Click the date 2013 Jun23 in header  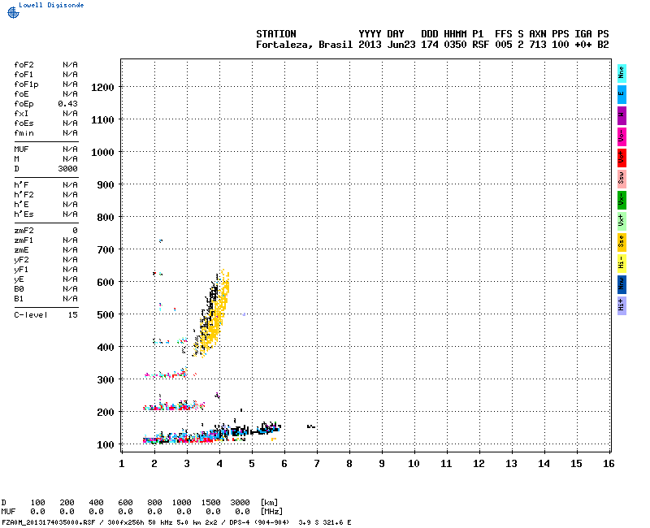pyautogui.click(x=387, y=45)
